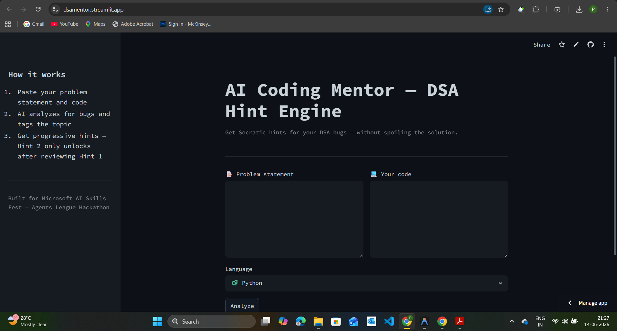This screenshot has height=331, width=617.
Task: Open Adobe Acrobat bookmark
Action: pyautogui.click(x=133, y=24)
